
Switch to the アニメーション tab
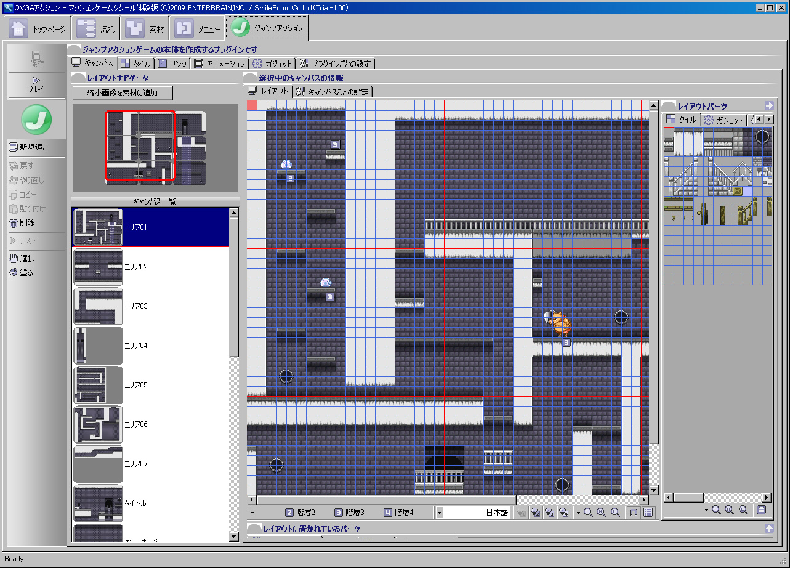click(x=220, y=63)
